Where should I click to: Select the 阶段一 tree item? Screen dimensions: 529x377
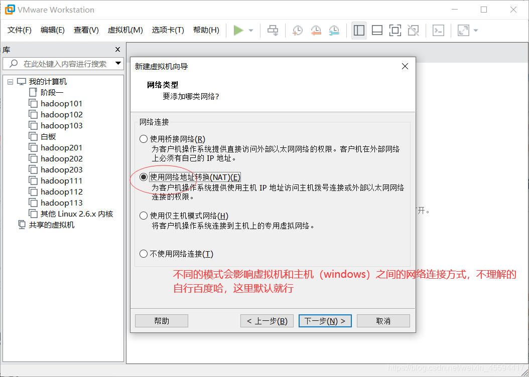point(52,92)
